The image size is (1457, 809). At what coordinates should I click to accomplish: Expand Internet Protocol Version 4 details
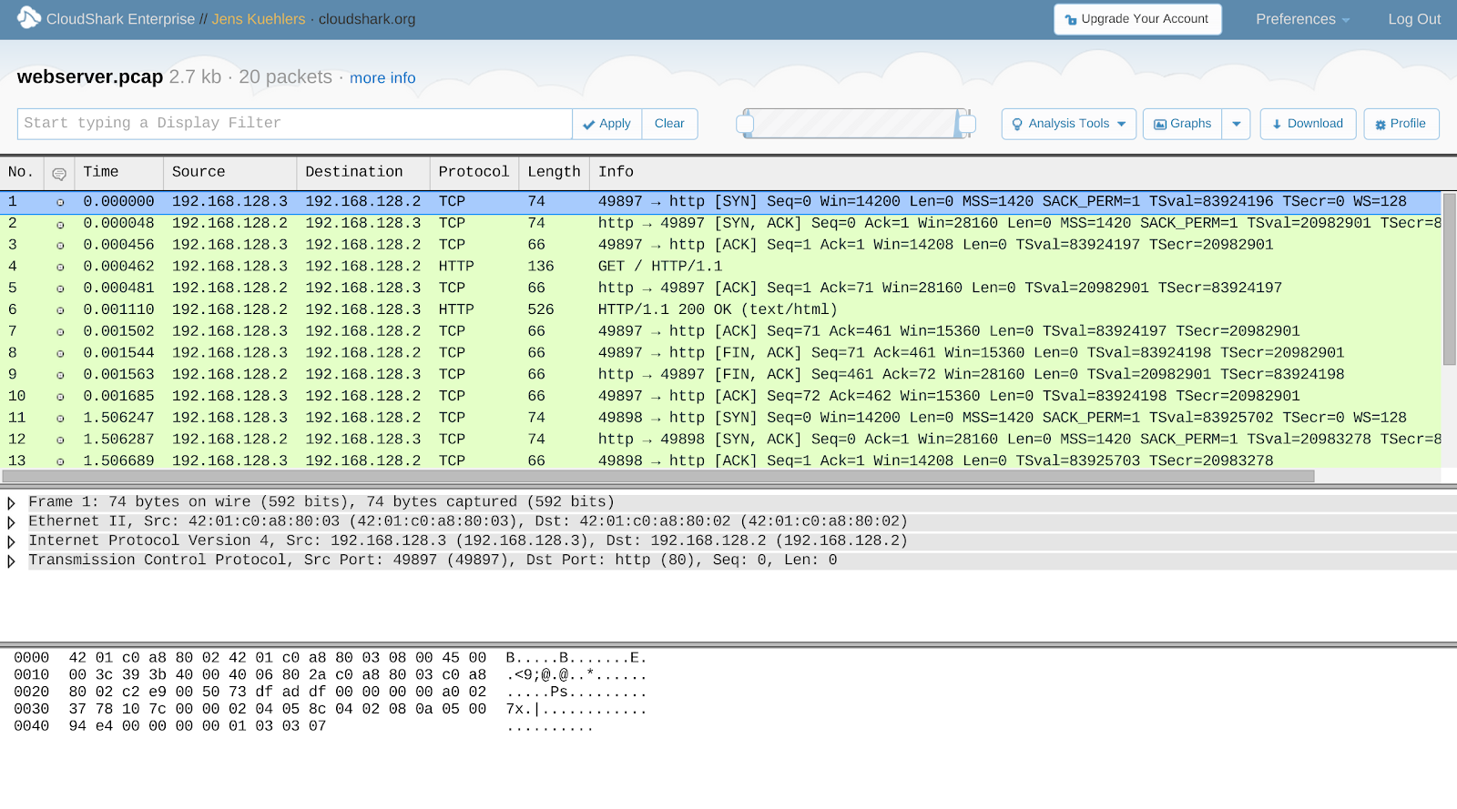(x=11, y=541)
